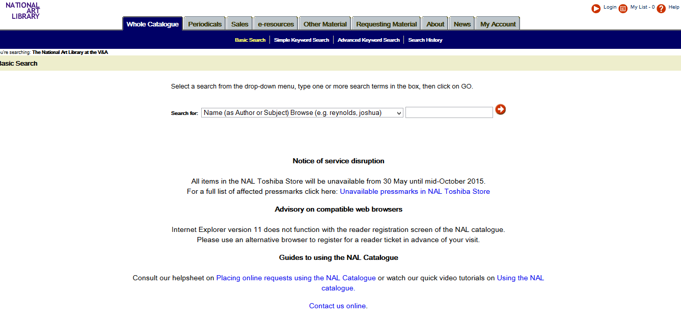Image resolution: width=681 pixels, height=324 pixels.
Task: Click the orange GO arrow button
Action: [x=501, y=109]
